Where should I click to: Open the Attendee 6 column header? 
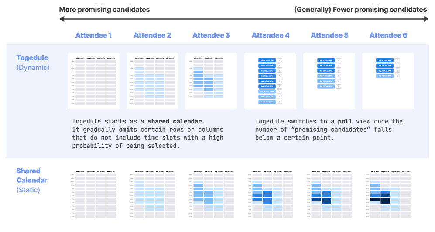pos(388,35)
